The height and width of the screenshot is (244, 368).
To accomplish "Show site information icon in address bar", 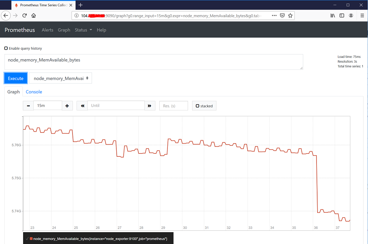I will coord(77,16).
